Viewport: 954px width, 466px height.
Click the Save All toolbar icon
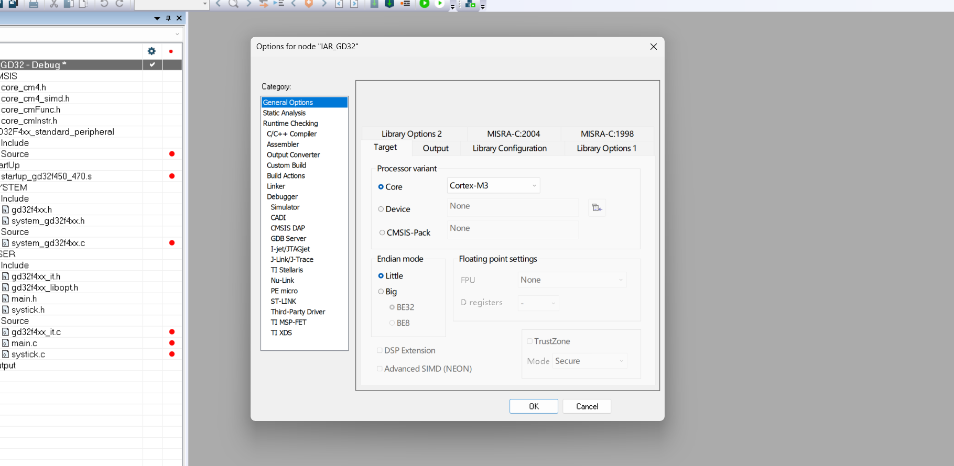coord(14,3)
